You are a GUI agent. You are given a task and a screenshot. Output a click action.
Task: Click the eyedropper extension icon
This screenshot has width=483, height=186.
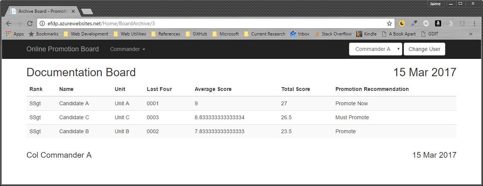click(x=414, y=23)
